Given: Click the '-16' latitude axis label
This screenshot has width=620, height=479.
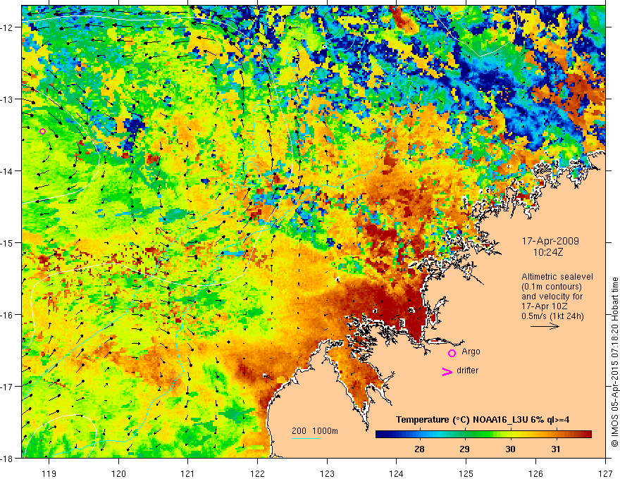Looking at the screenshot, I should [8, 315].
